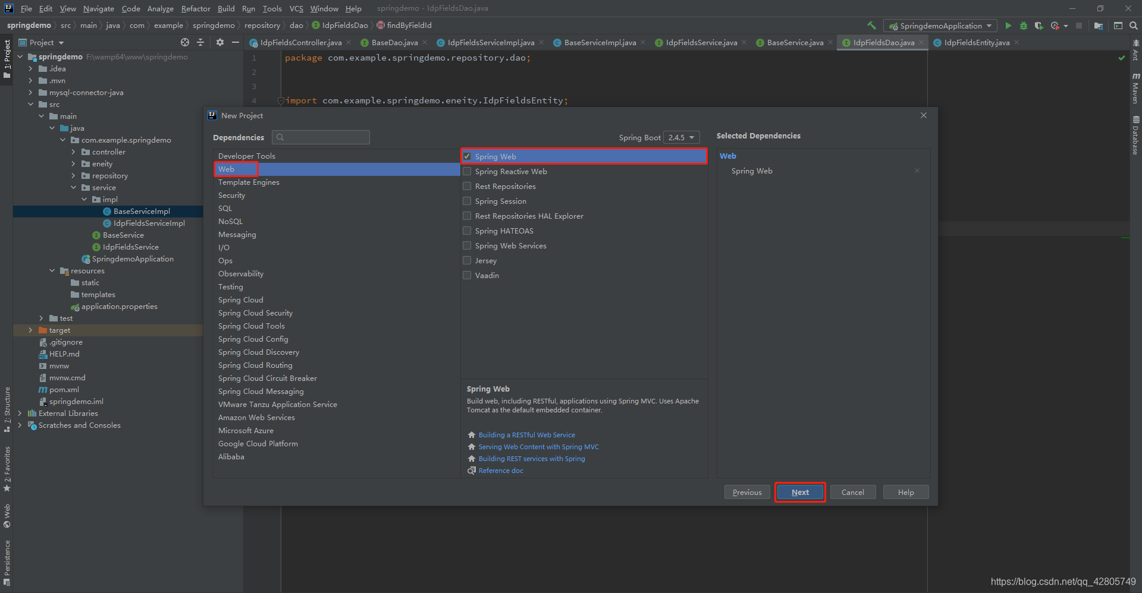Screen dimensions: 1142x593
Task: Expand External Libraries node
Action: point(20,414)
